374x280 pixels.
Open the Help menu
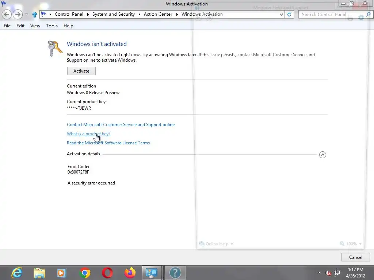click(68, 26)
